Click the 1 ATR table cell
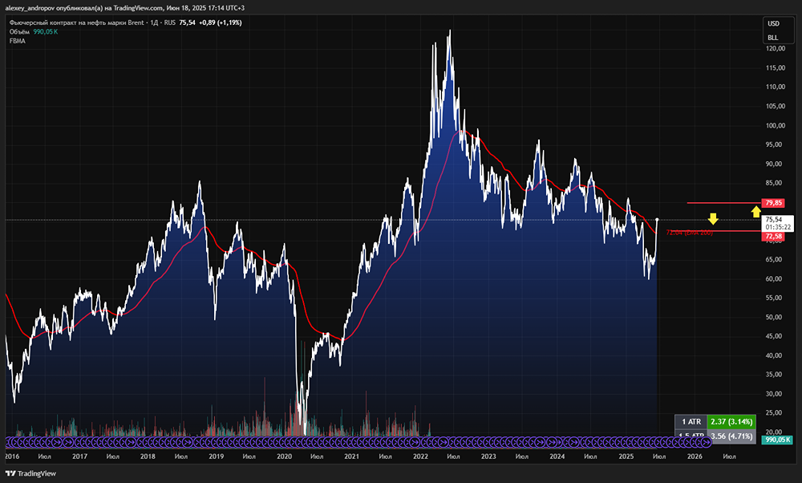 tap(690, 421)
